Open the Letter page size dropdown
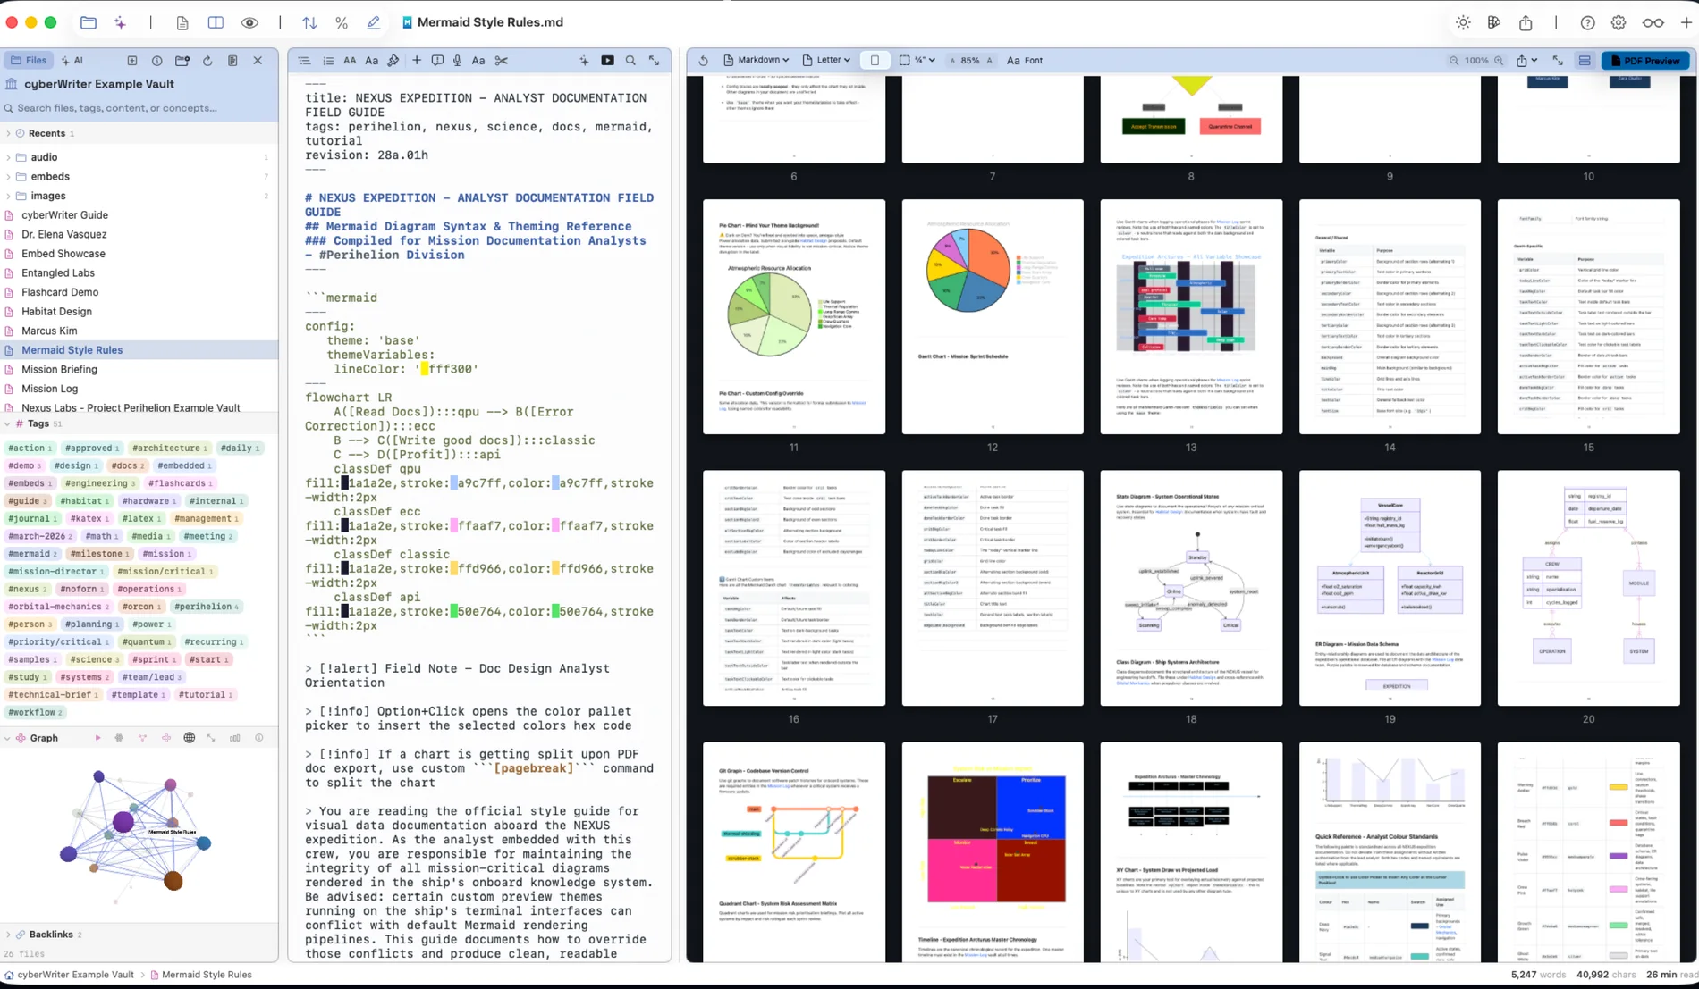The image size is (1699, 989). click(826, 61)
